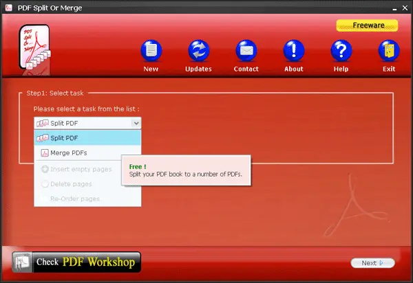Select Split PDF in the dropdown list
The width and height of the screenshot is (413, 283).
pyautogui.click(x=87, y=138)
